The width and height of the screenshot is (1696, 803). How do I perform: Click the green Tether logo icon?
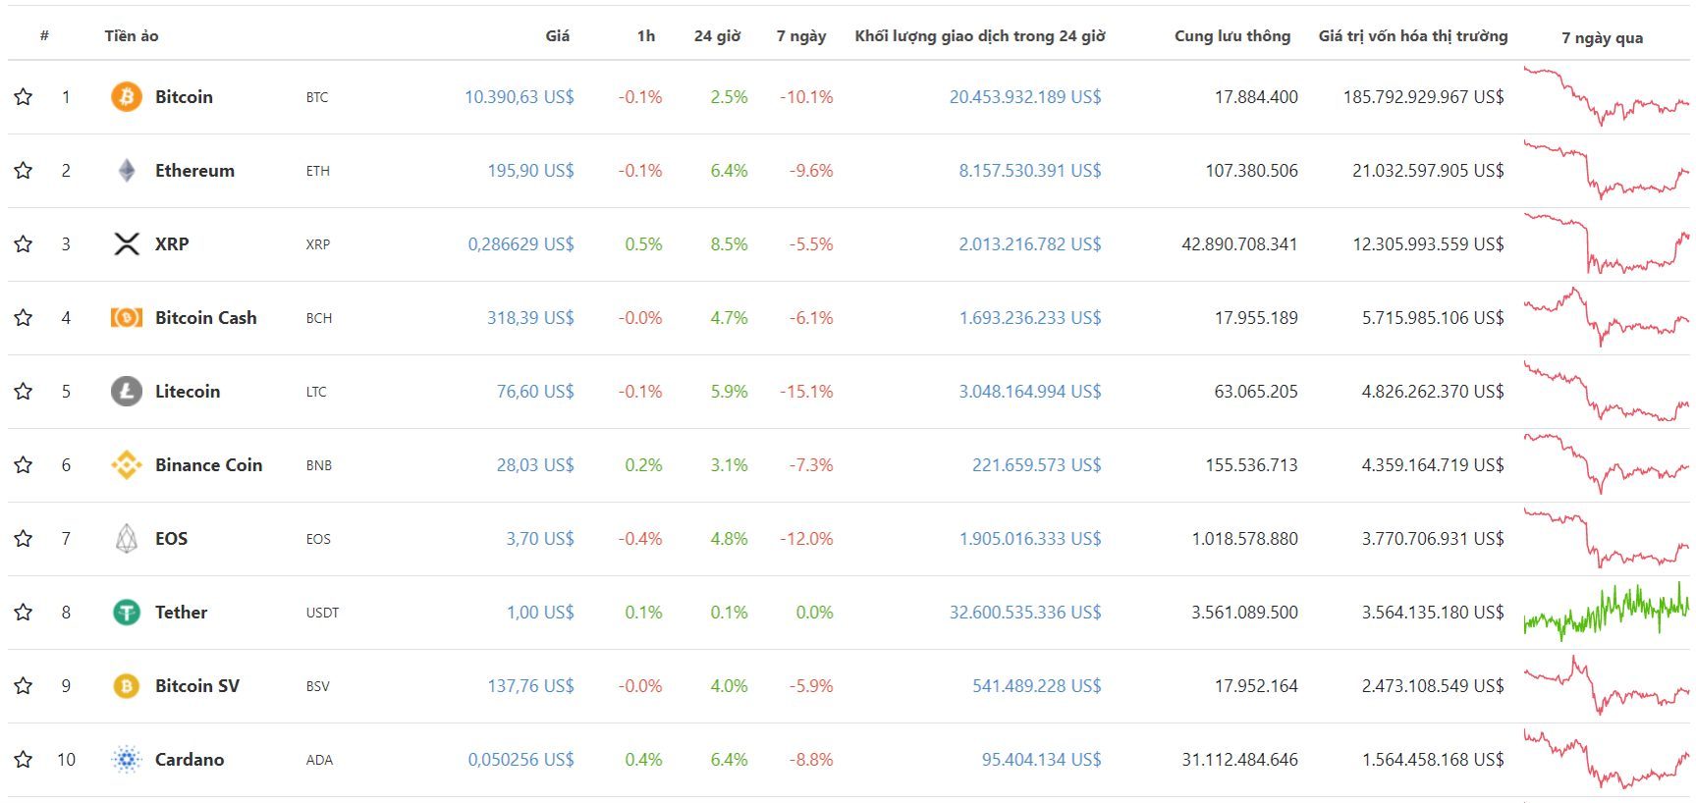click(x=127, y=613)
